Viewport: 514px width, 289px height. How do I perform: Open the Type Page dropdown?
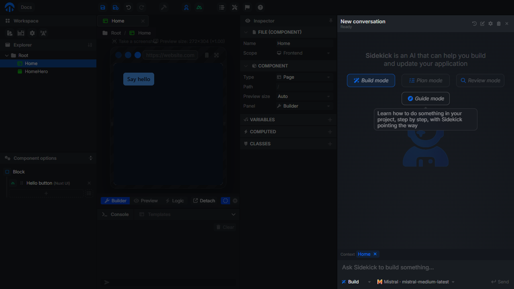click(304, 77)
